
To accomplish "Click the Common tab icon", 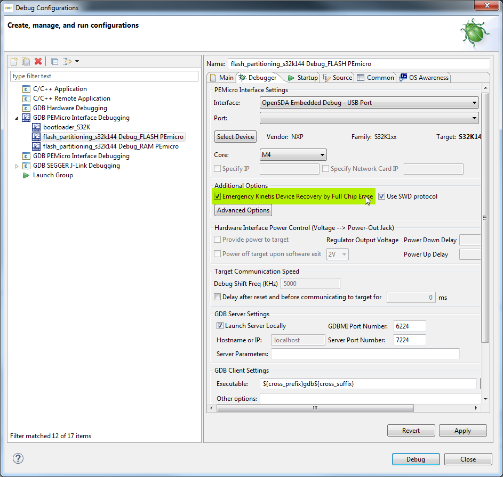I will point(361,78).
